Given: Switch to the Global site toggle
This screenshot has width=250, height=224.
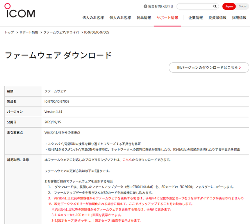Looking at the screenshot, I should [x=242, y=6].
